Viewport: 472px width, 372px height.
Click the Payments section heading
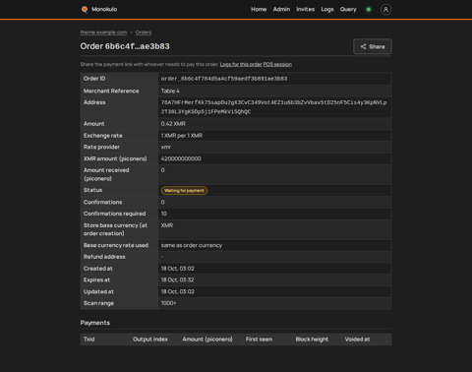[x=95, y=323]
